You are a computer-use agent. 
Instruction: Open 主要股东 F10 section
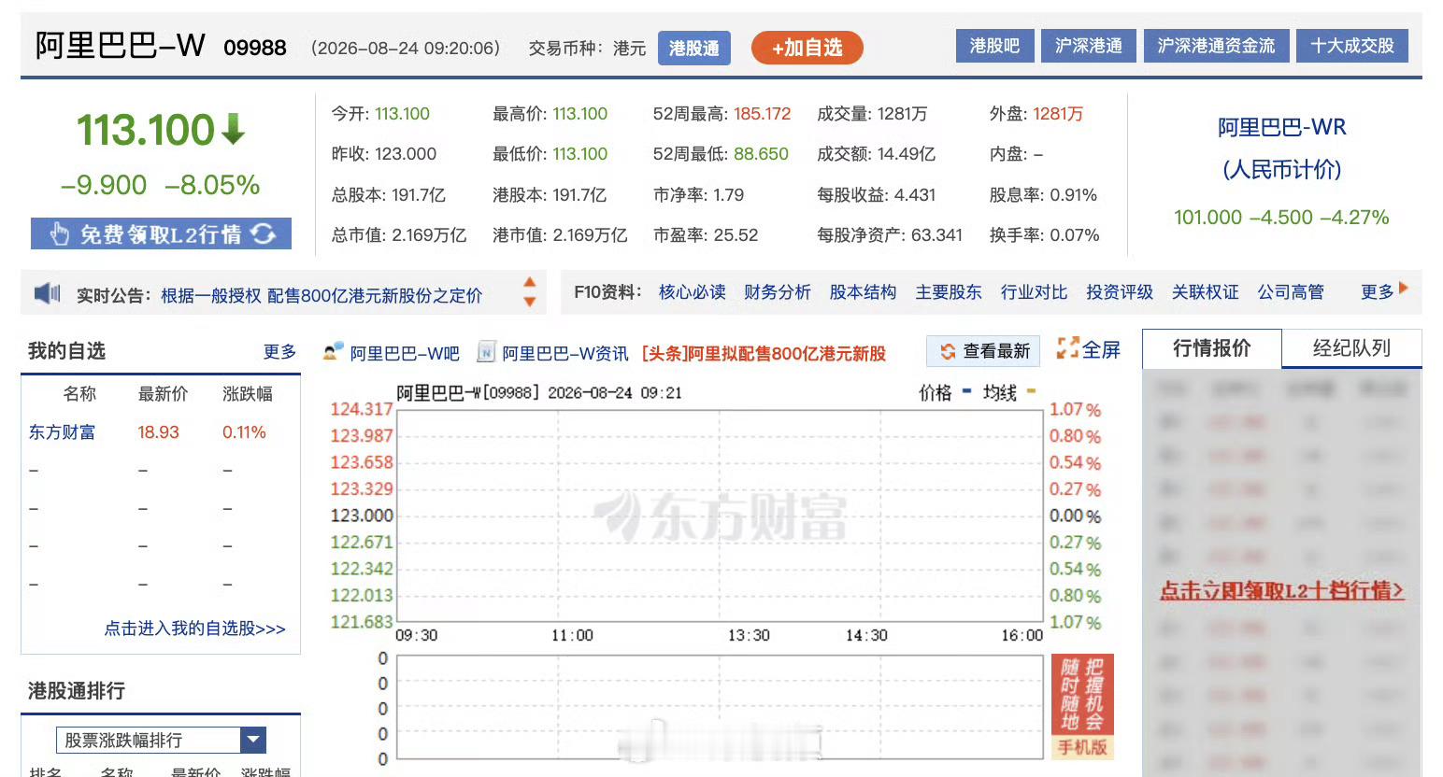click(948, 292)
